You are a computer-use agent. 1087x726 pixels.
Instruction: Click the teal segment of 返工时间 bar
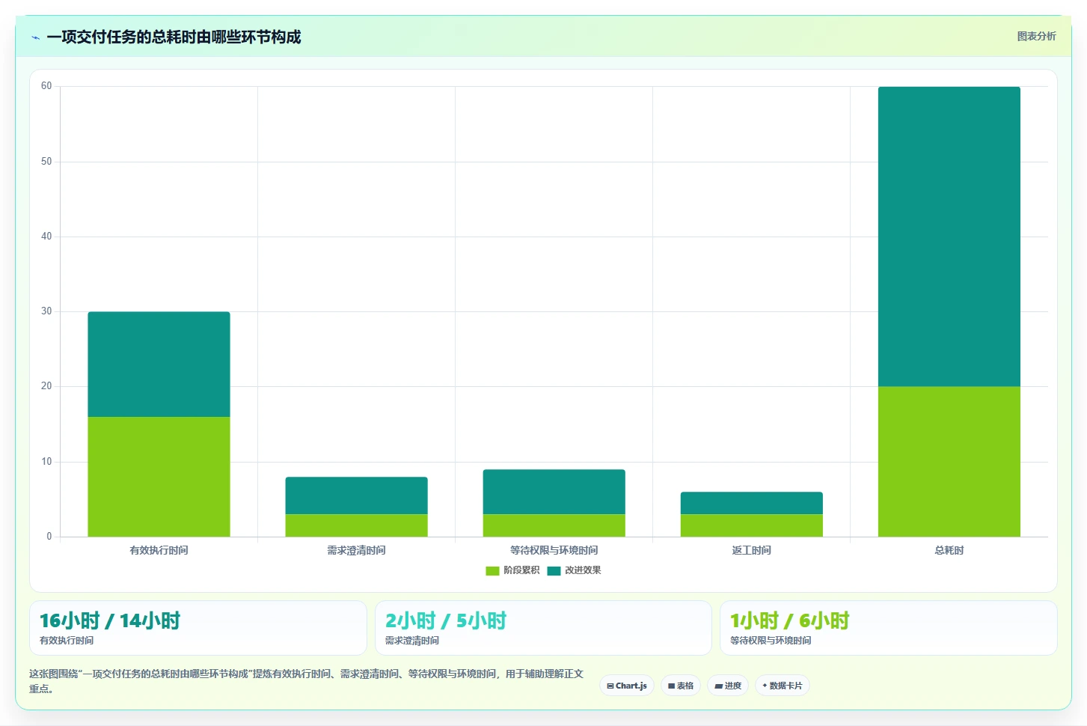click(751, 503)
